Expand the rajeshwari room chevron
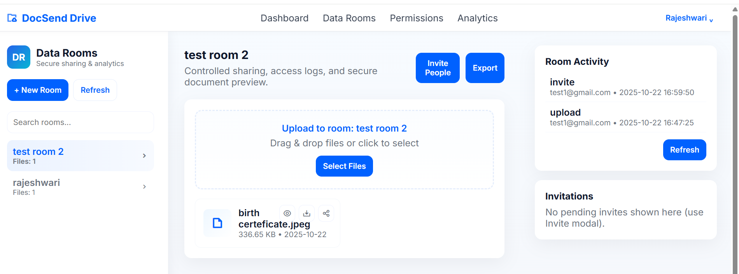This screenshot has width=739, height=274. pyautogui.click(x=144, y=187)
